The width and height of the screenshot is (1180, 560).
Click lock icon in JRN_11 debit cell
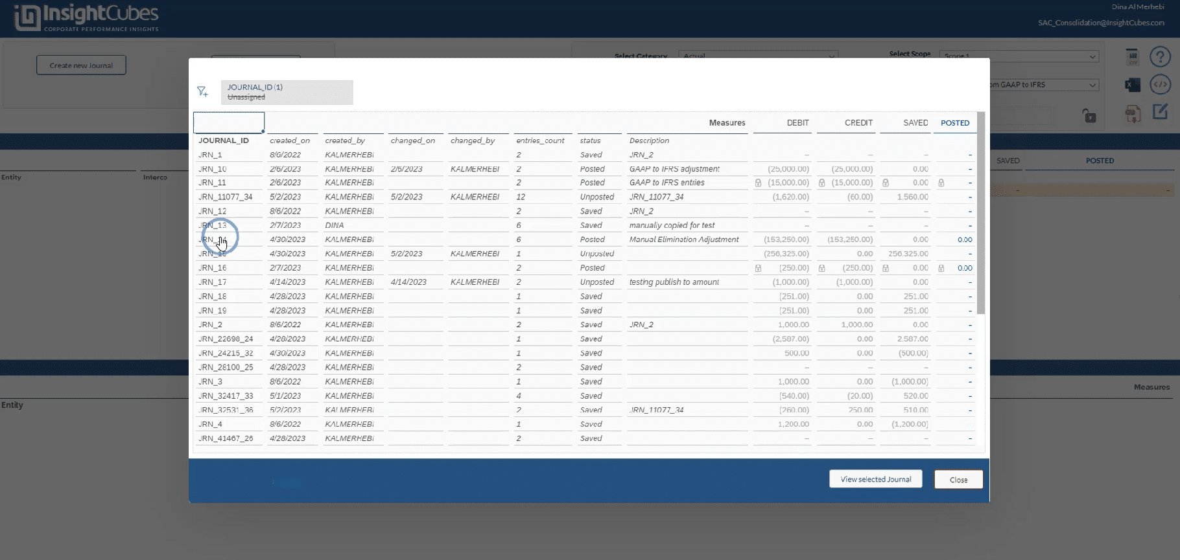(758, 183)
